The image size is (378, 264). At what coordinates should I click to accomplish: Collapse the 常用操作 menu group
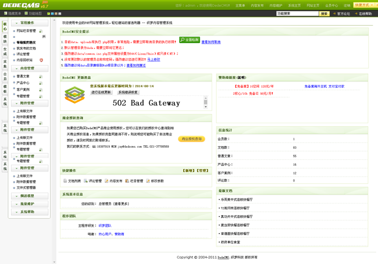click(x=30, y=23)
